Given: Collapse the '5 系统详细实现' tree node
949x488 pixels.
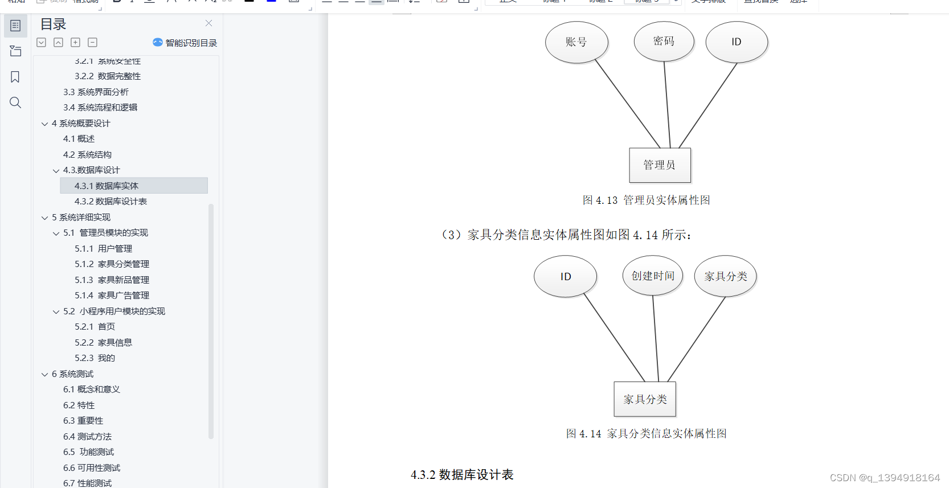Looking at the screenshot, I should [x=44, y=218].
